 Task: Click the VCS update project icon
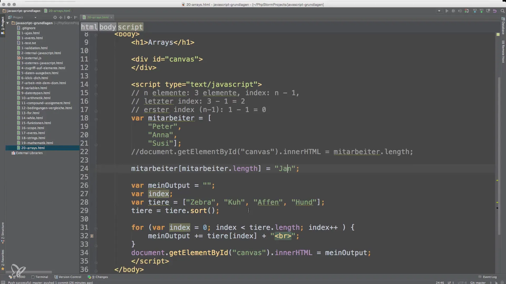(x=475, y=11)
